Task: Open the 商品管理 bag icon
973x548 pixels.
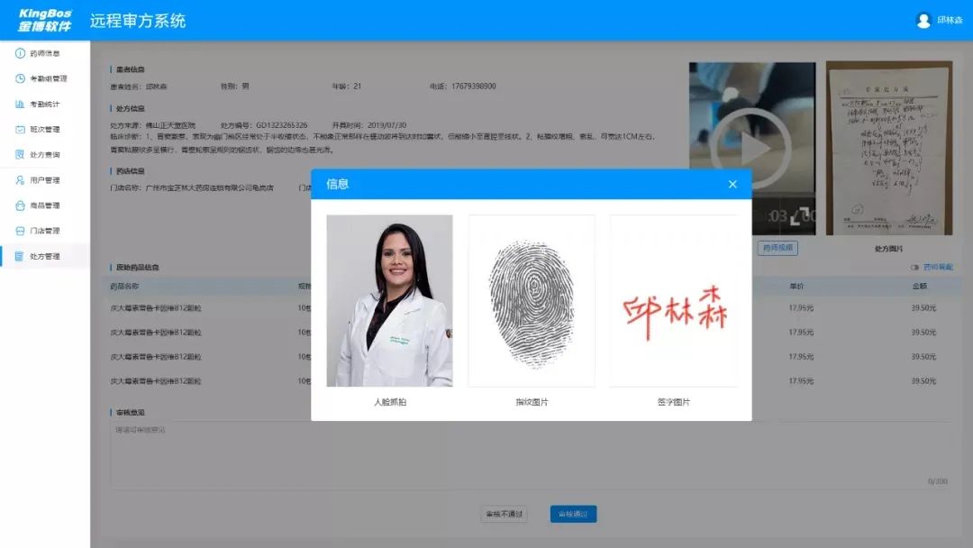Action: coord(20,205)
